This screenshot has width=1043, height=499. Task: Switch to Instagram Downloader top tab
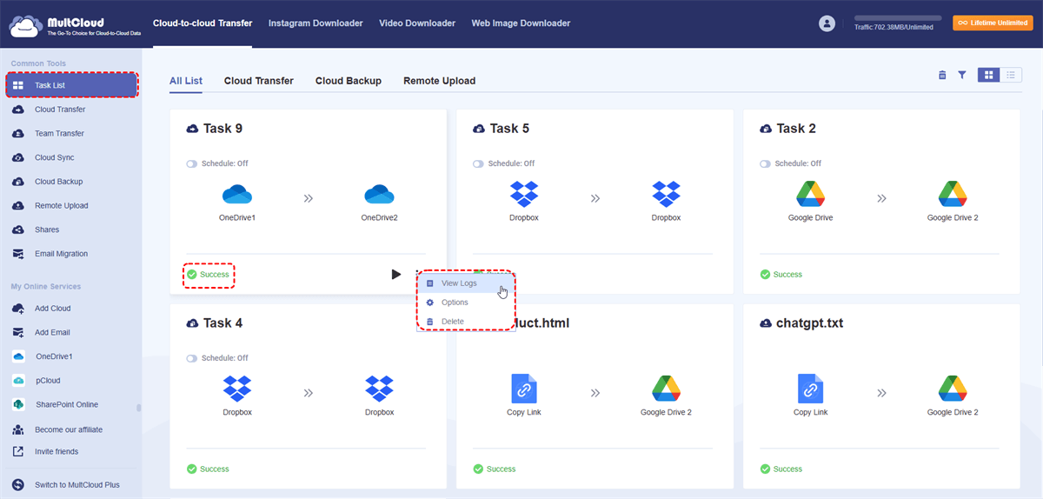(x=316, y=23)
